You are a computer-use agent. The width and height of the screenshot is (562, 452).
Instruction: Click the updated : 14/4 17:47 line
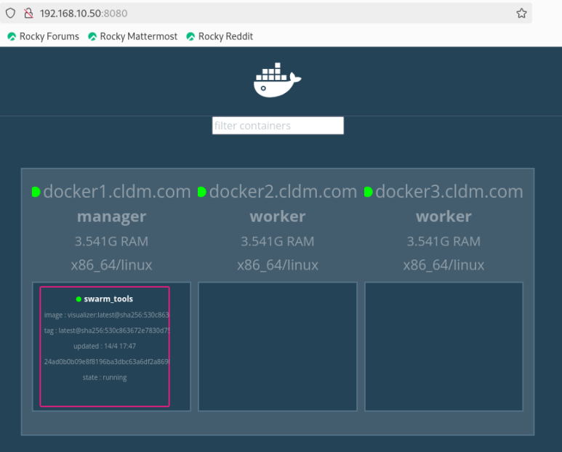pyautogui.click(x=105, y=347)
